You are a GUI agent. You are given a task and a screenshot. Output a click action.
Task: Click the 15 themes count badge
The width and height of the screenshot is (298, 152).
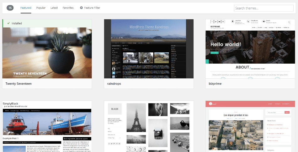(10, 8)
